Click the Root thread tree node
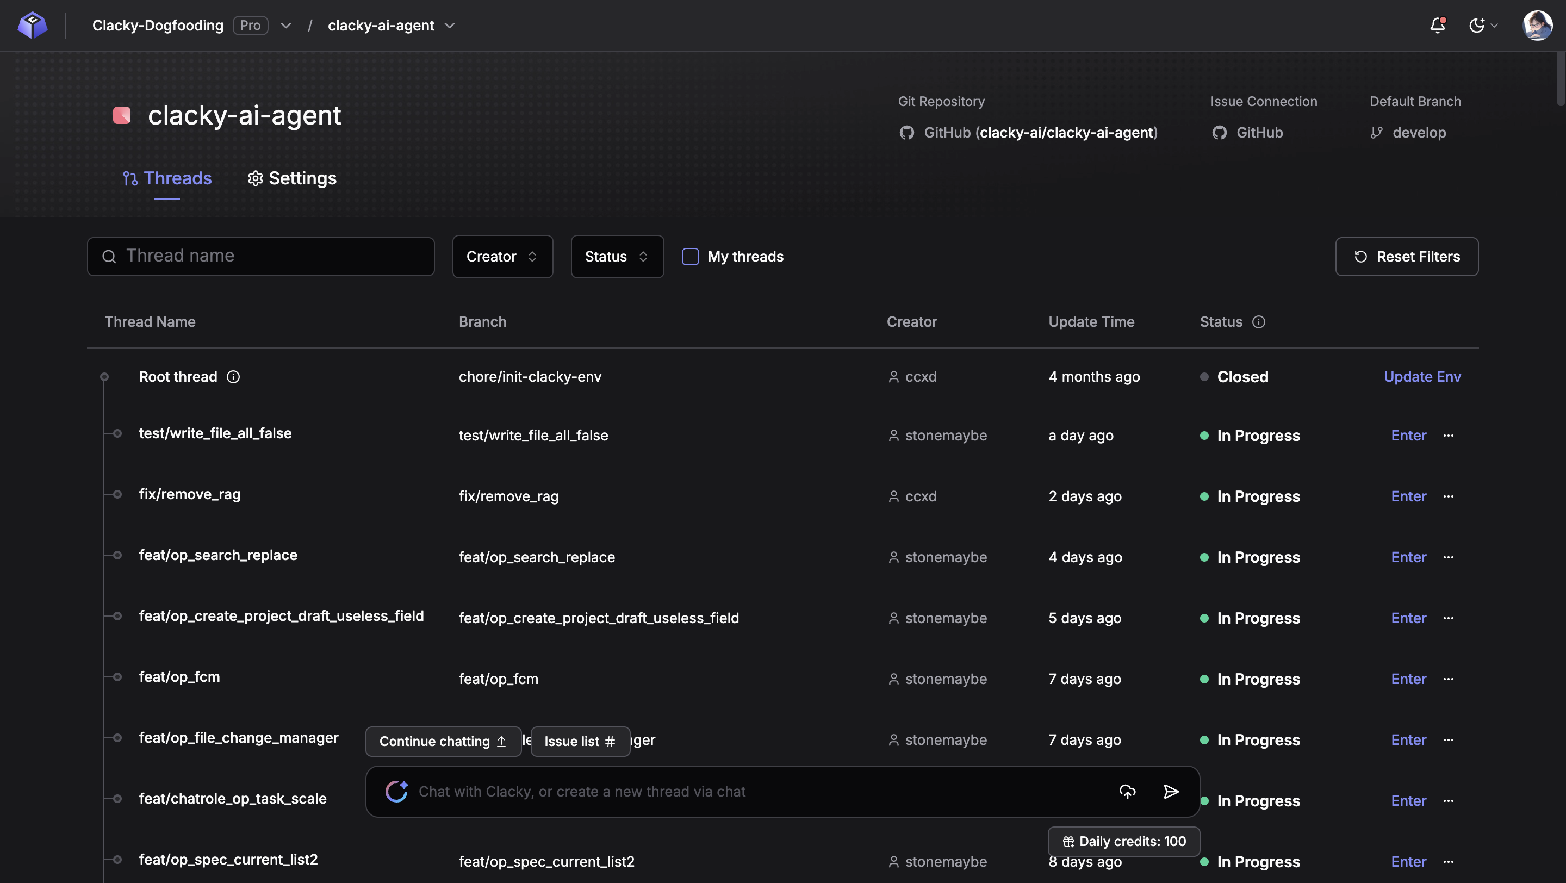The height and width of the screenshot is (883, 1566). coord(104,377)
